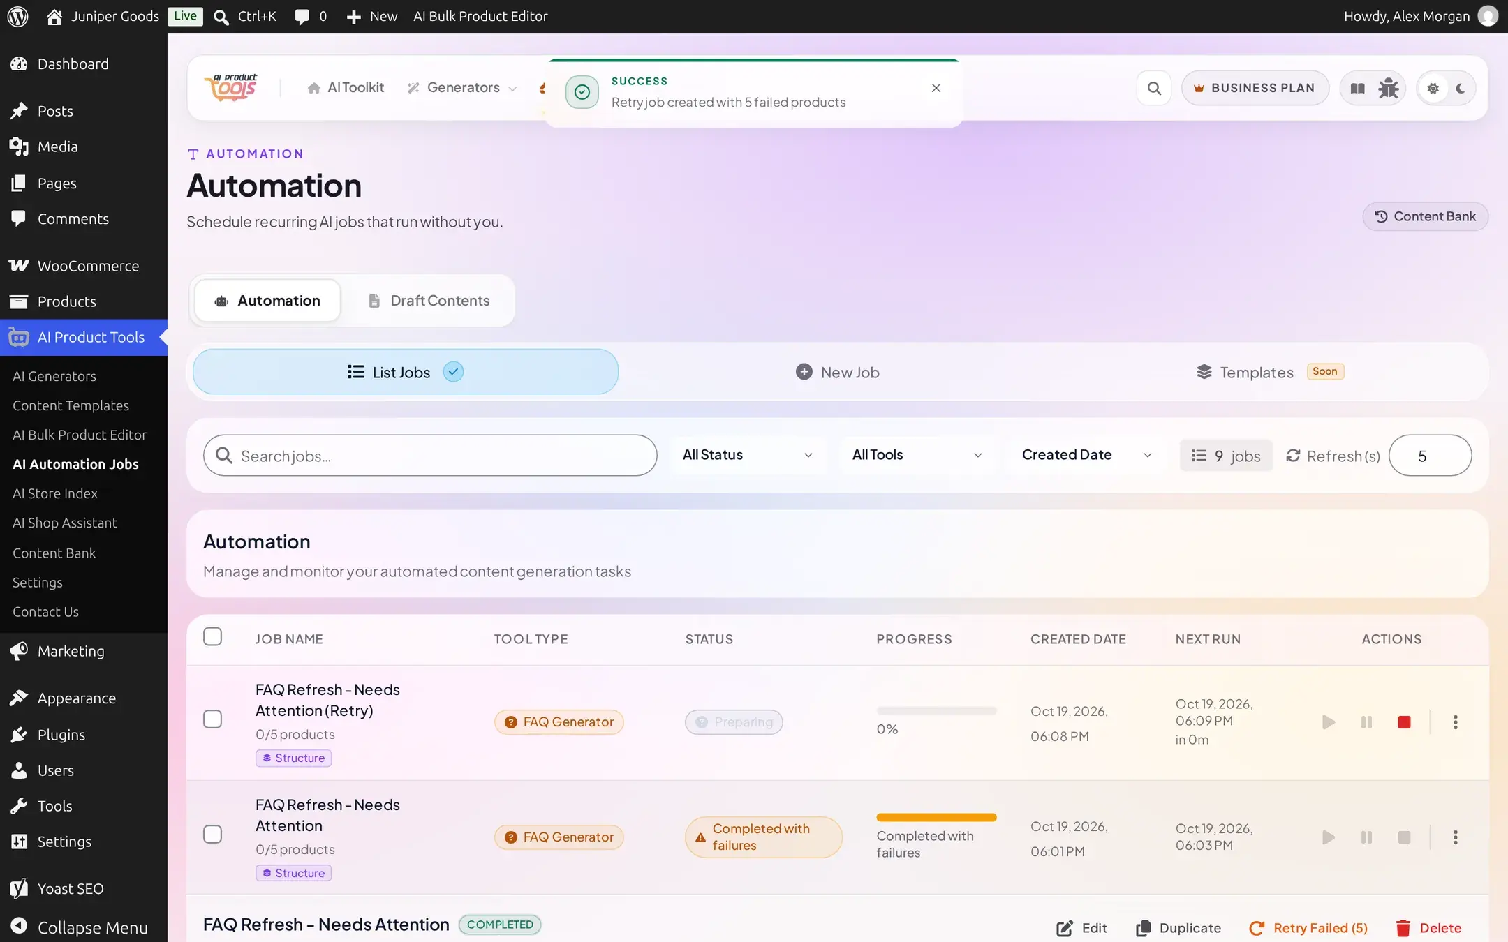Open the documentation book icon
This screenshot has height=942, width=1508.
coord(1357,88)
